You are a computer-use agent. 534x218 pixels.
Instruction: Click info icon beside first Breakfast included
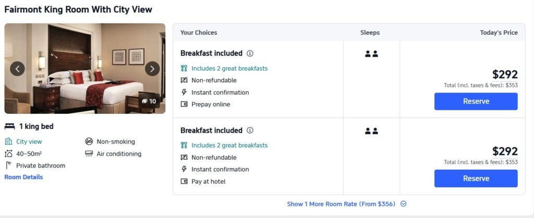click(x=250, y=54)
